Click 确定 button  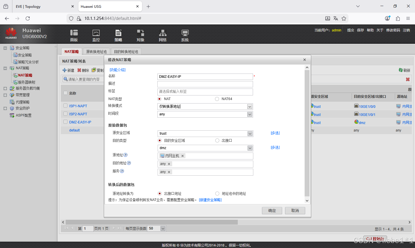[272, 211]
